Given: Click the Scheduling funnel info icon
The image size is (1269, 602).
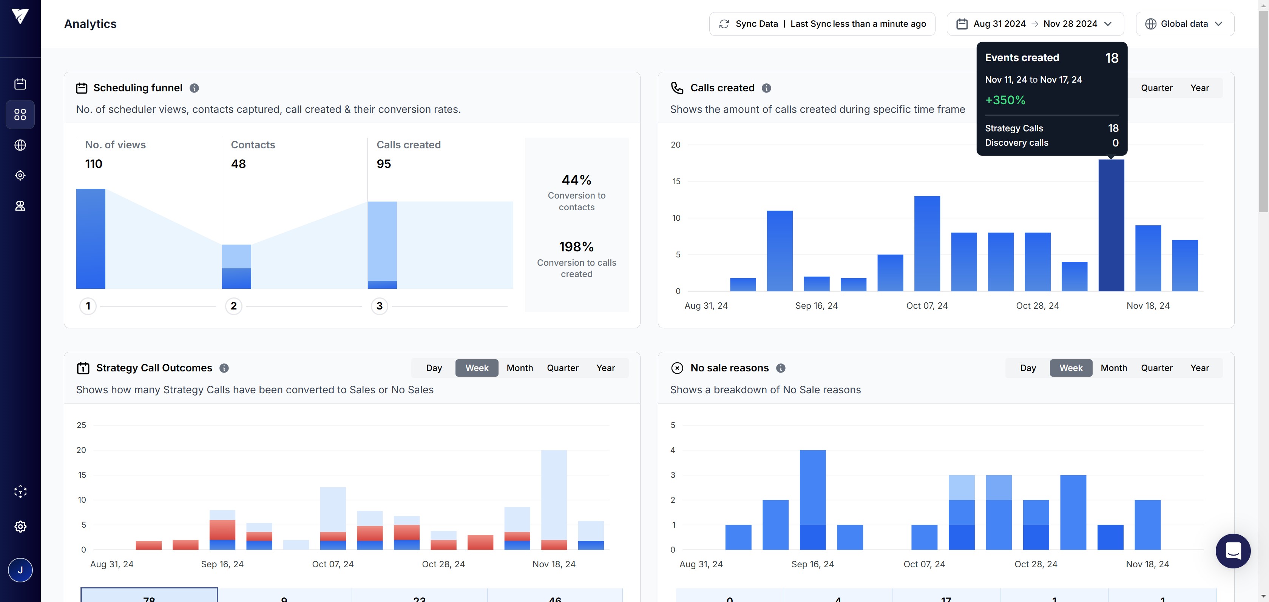Looking at the screenshot, I should coord(194,88).
